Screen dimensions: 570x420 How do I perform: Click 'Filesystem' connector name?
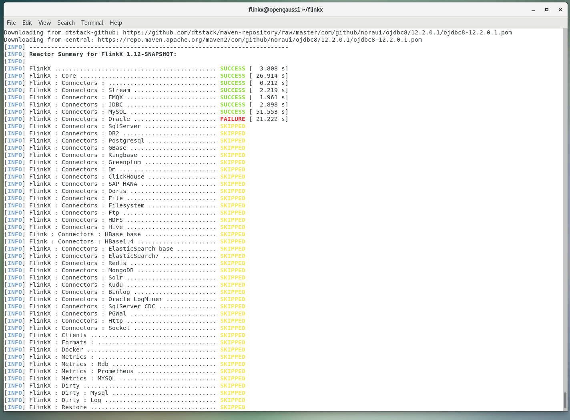(126, 205)
